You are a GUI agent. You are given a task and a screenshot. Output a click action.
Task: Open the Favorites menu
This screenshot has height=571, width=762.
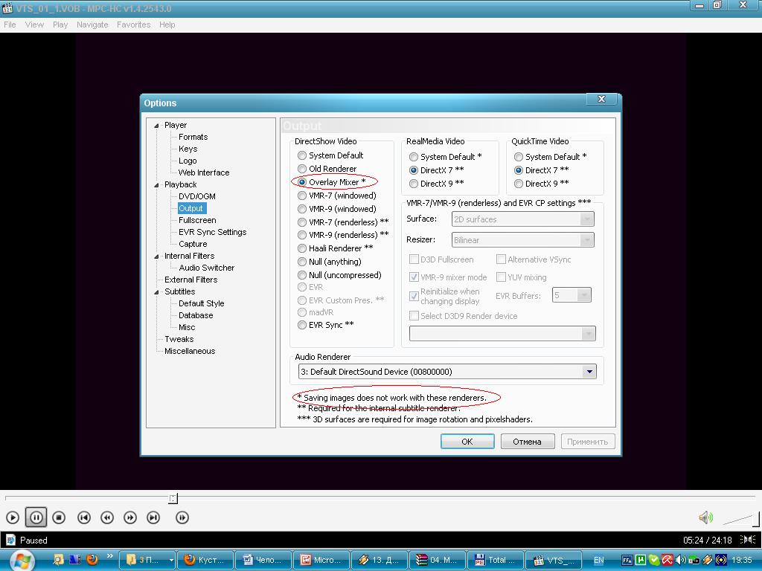[x=133, y=25]
